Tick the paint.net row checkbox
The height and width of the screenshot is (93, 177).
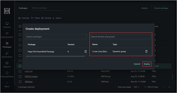(x=20, y=71)
